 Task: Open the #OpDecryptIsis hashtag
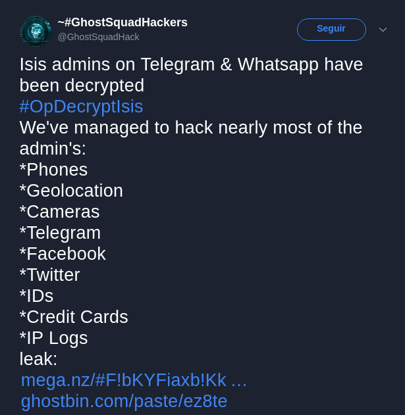point(82,107)
